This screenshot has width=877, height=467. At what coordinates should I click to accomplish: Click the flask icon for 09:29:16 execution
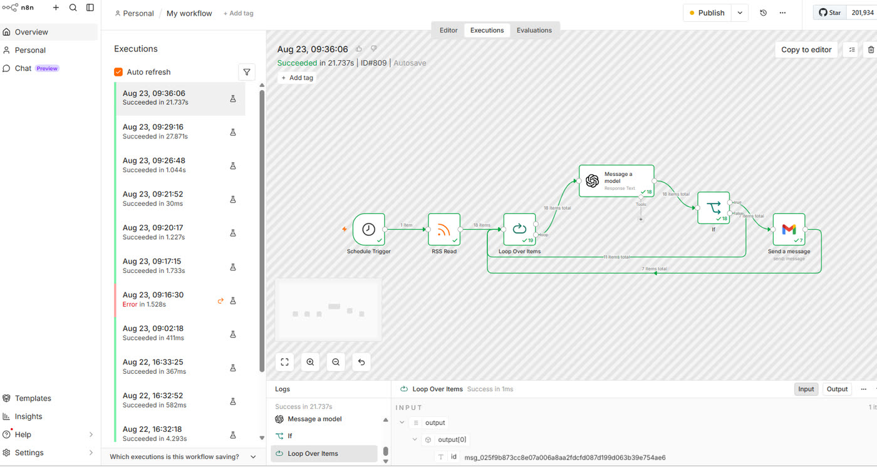pyautogui.click(x=233, y=132)
